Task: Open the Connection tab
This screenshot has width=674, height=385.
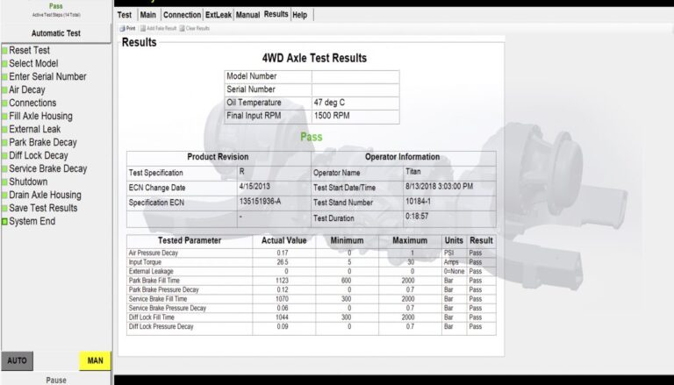Action: 182,15
